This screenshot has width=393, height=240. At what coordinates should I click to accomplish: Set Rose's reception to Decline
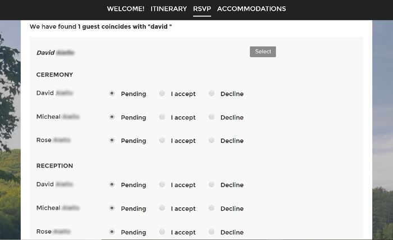[212, 232]
